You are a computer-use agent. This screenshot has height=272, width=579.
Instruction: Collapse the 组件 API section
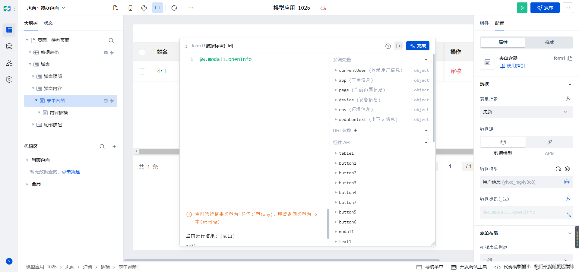tap(426, 142)
